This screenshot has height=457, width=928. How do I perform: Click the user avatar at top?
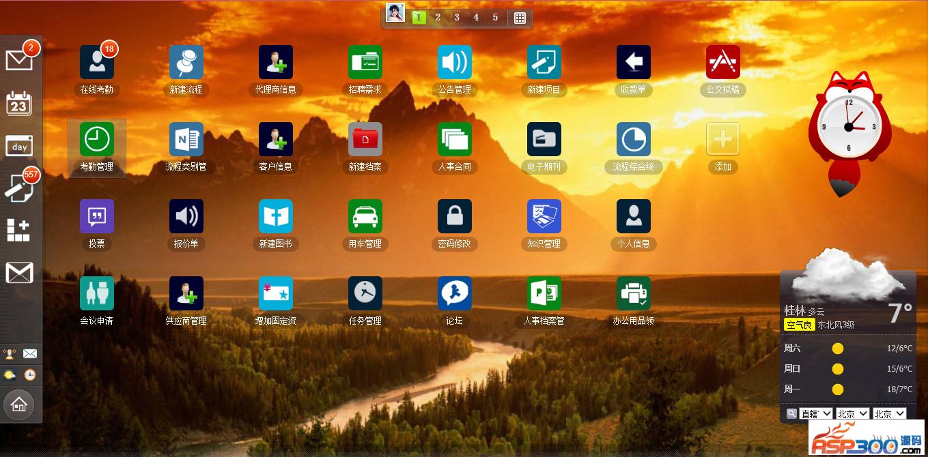[x=395, y=12]
